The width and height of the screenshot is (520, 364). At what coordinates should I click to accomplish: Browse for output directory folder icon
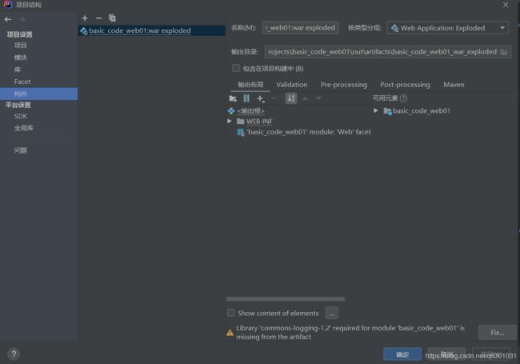(504, 52)
